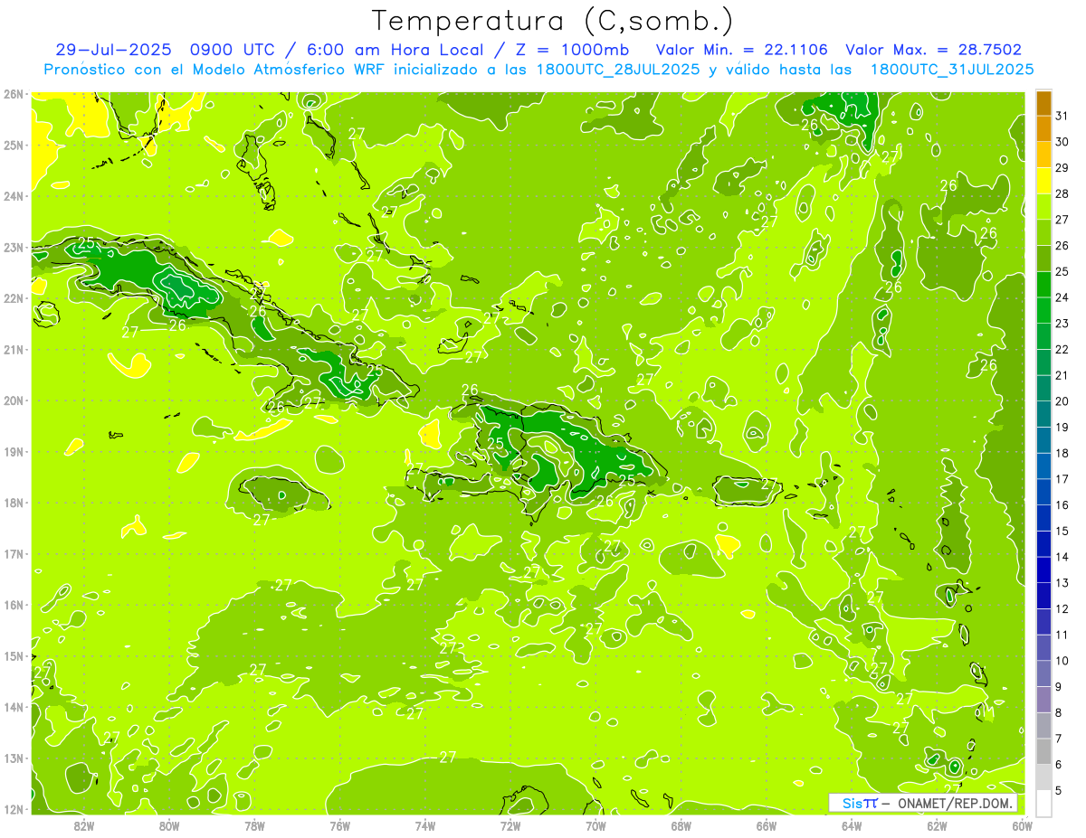Viewport: 1086px width, 838px height.
Task: Click the legend swatch between 27 and 28
Action: [1043, 207]
